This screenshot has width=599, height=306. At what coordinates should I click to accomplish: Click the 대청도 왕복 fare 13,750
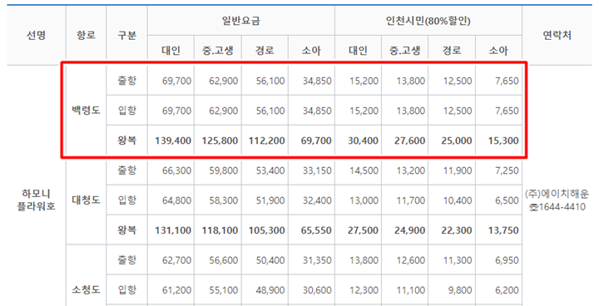503,230
